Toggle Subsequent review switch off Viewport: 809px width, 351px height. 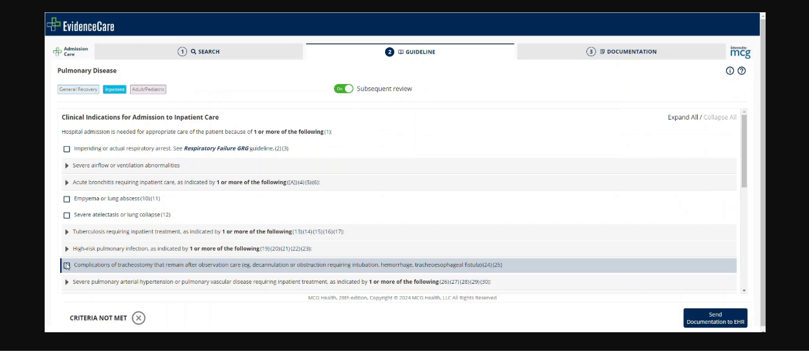tap(344, 89)
